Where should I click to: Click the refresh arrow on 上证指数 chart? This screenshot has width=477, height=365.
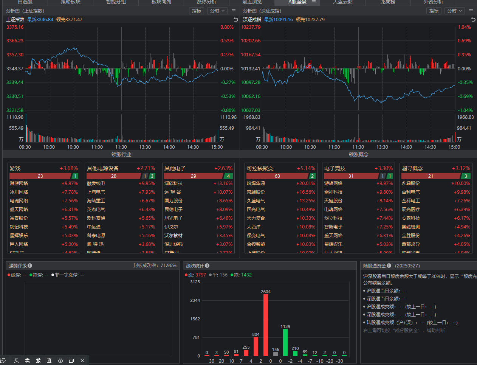coord(236,19)
